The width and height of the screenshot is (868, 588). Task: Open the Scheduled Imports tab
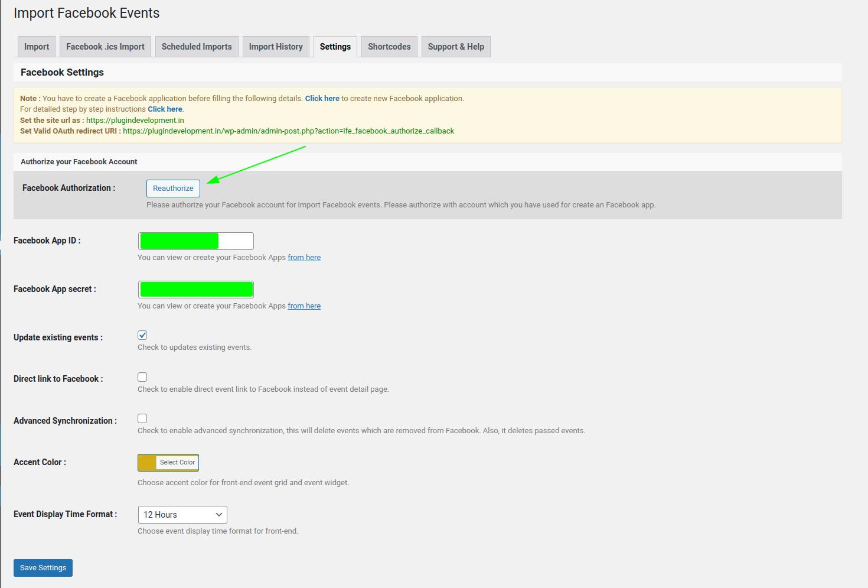(x=197, y=47)
